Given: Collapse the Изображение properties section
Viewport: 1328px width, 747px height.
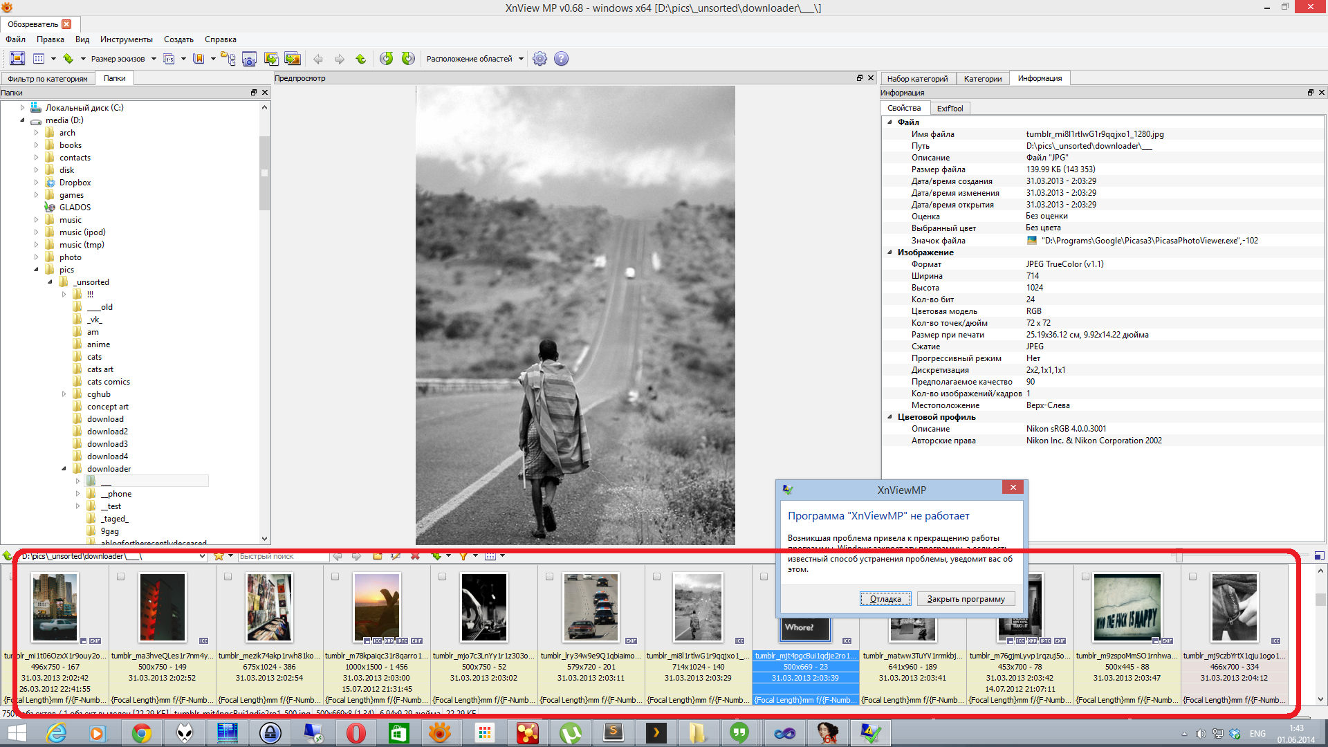Looking at the screenshot, I should click(889, 252).
